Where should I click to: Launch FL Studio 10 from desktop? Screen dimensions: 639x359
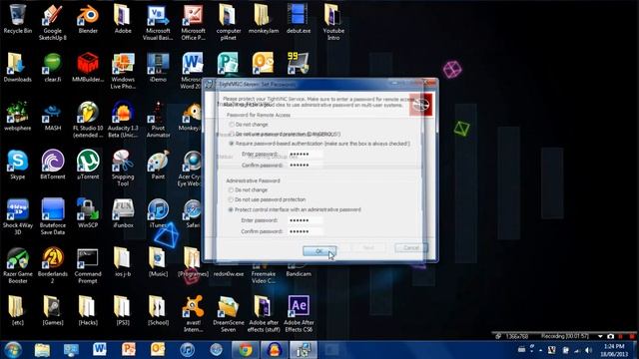[x=88, y=120]
